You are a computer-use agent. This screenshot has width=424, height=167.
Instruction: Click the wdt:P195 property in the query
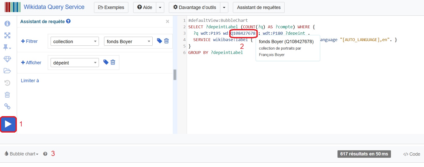coord(211,33)
